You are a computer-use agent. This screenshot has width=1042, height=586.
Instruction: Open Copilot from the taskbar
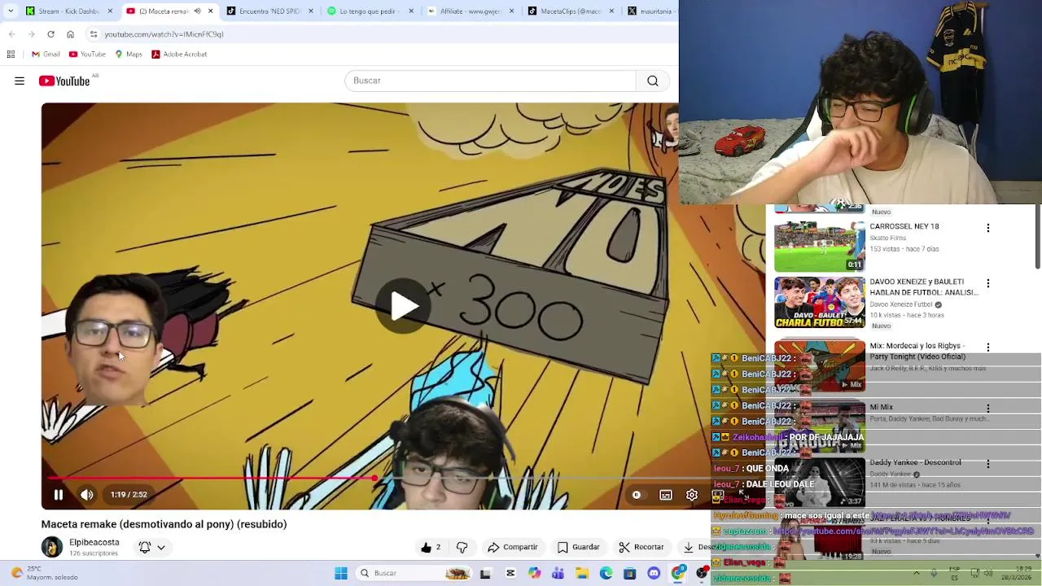click(534, 573)
